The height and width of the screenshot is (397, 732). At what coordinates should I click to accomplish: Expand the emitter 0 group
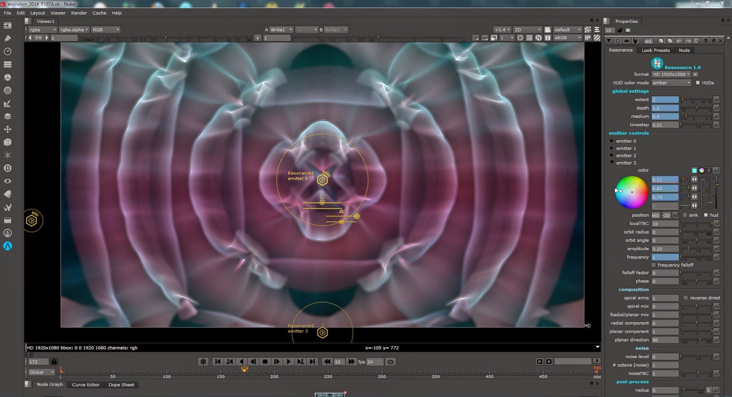click(612, 141)
